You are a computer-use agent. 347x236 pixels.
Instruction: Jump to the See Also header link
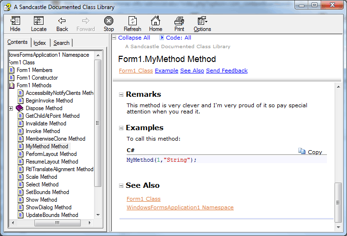point(192,71)
